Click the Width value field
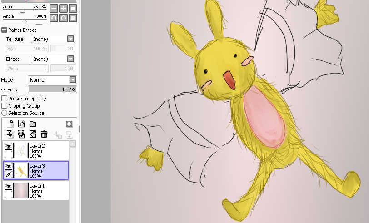 (x=27, y=69)
